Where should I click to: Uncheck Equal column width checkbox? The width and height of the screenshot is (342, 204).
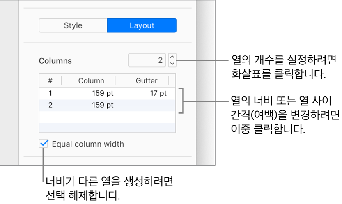(44, 144)
